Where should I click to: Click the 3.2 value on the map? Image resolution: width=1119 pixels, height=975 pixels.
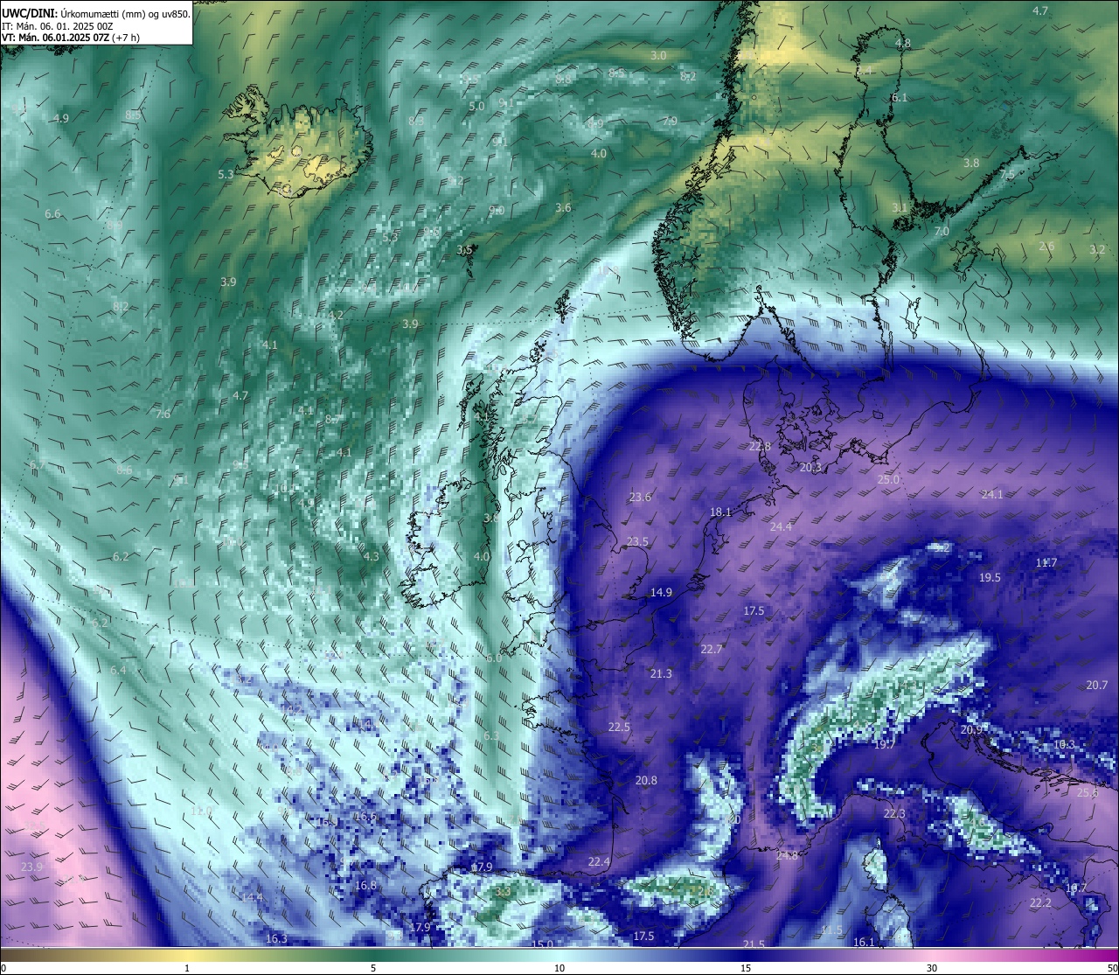pyautogui.click(x=1097, y=249)
